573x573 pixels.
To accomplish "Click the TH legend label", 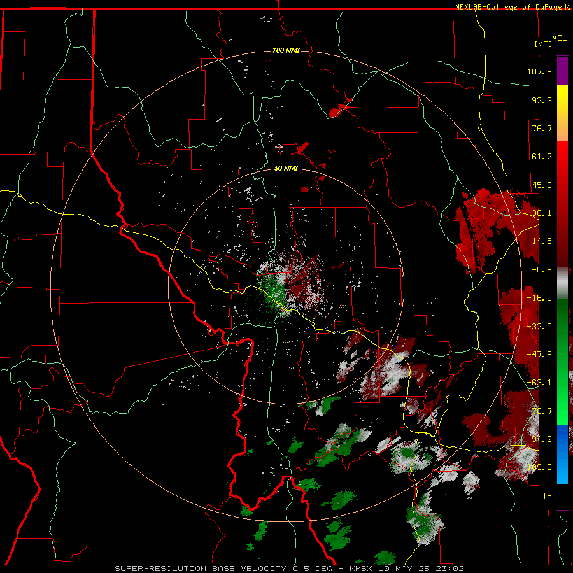I will point(547,496).
